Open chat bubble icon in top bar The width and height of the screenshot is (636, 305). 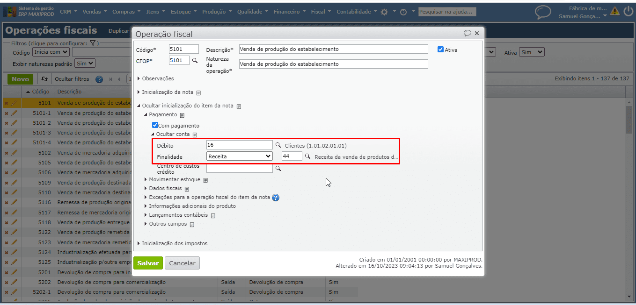click(543, 12)
